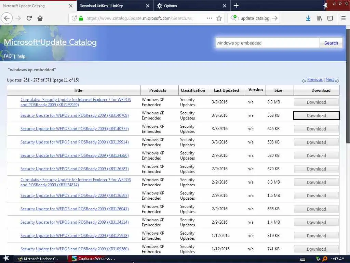Open a new tab with plus
350x263 pixels.
[236, 5]
